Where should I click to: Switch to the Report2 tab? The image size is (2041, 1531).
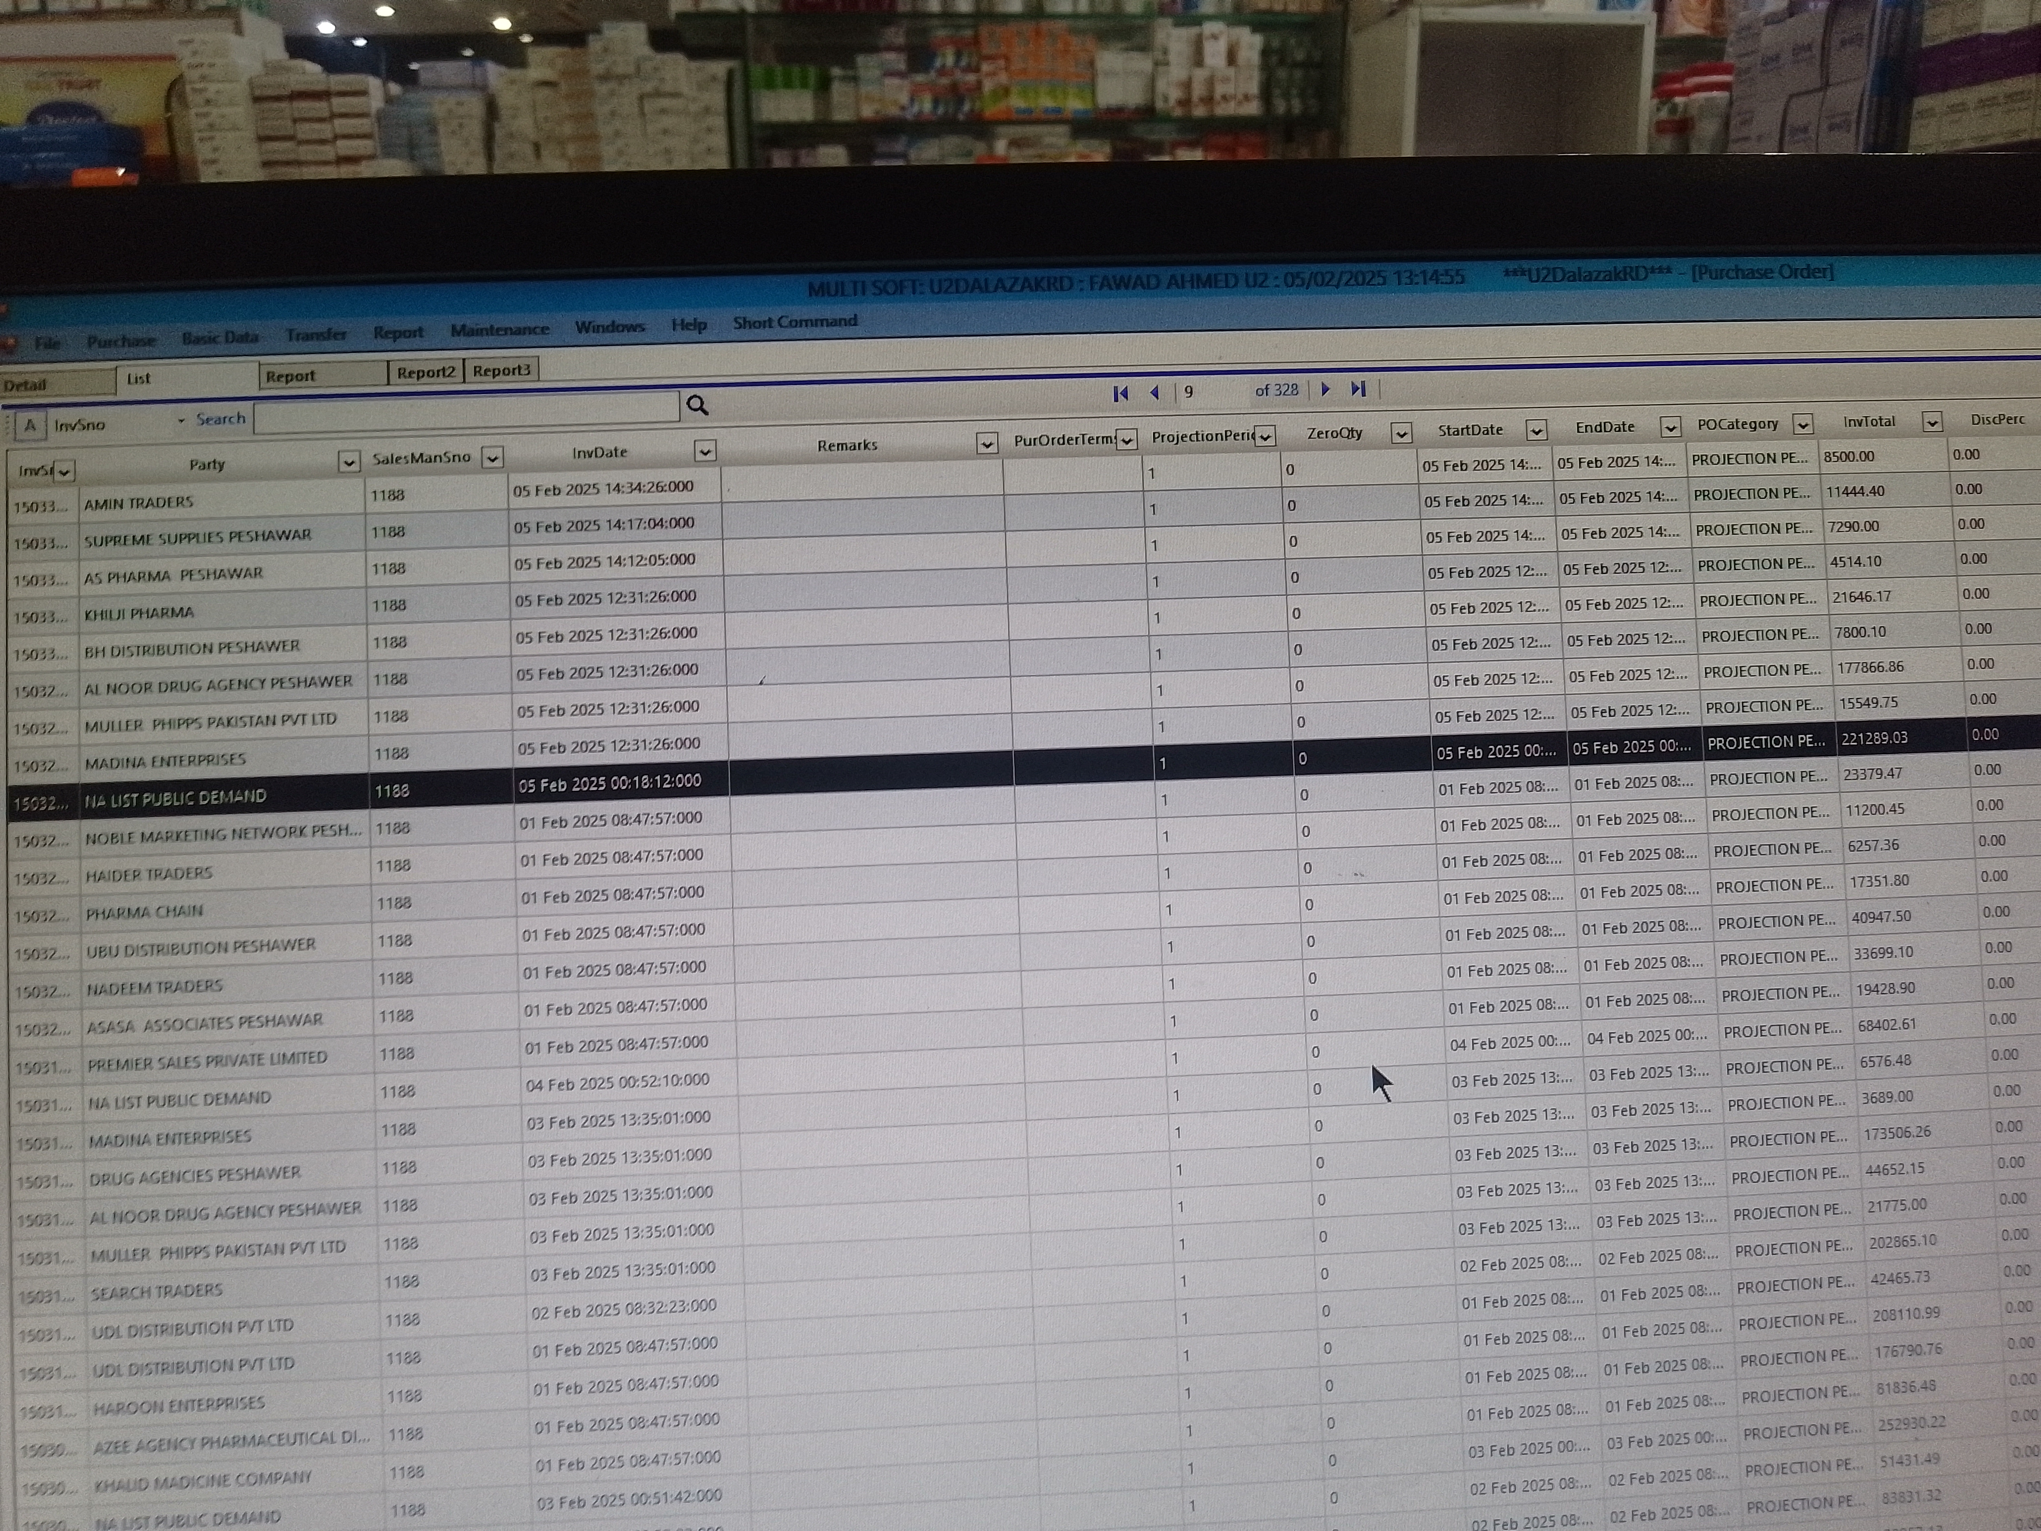[x=425, y=372]
